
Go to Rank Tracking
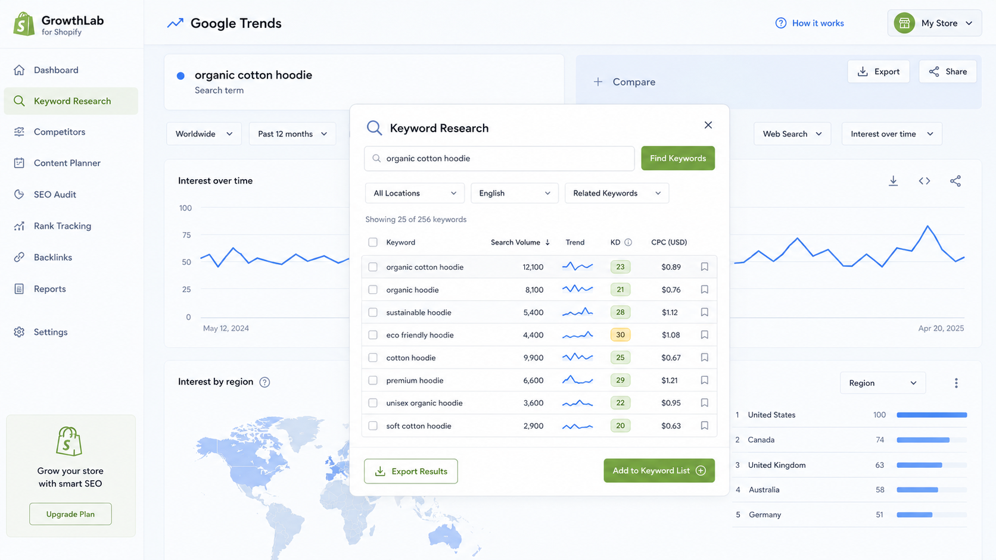(x=71, y=226)
